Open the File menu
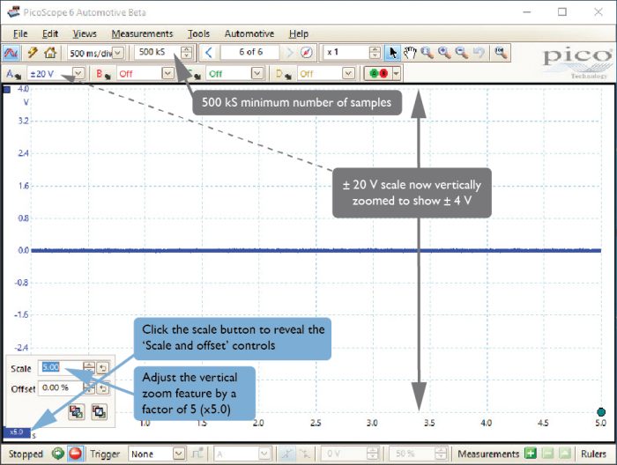Image resolution: width=617 pixels, height=465 pixels. (20, 33)
